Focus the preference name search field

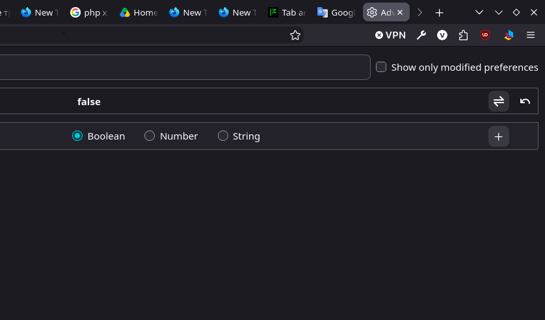pyautogui.click(x=184, y=67)
